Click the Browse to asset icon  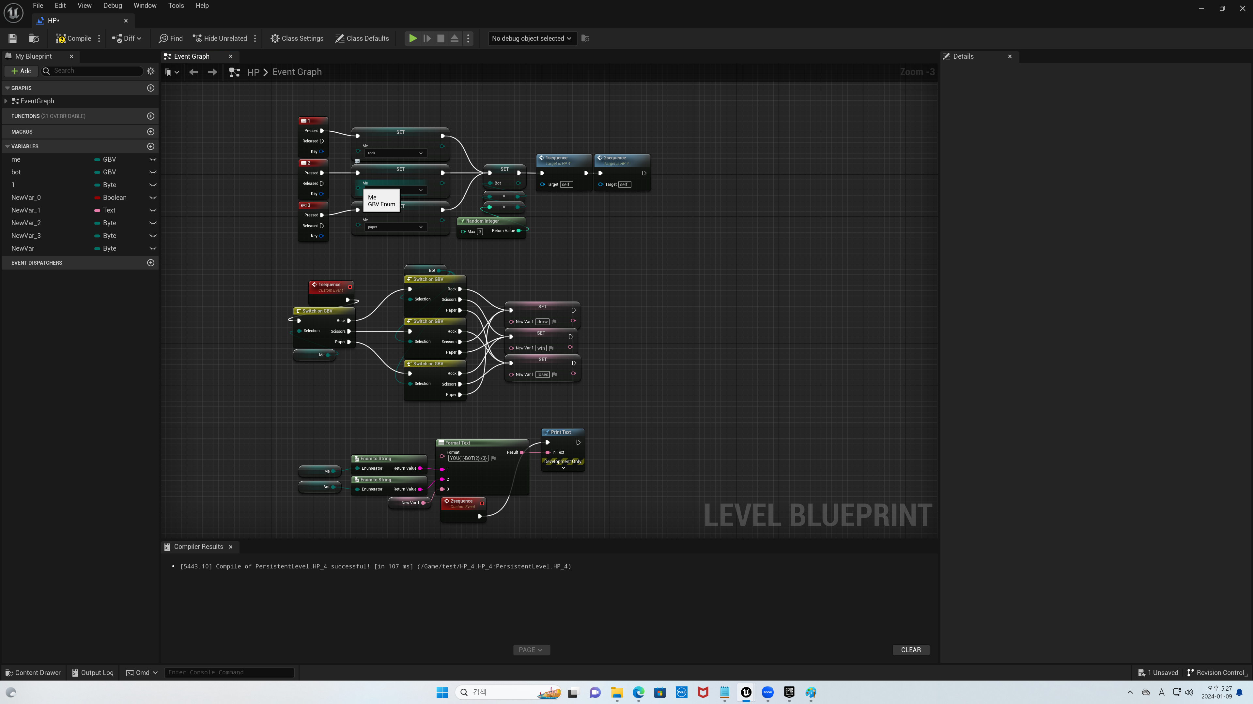point(34,38)
